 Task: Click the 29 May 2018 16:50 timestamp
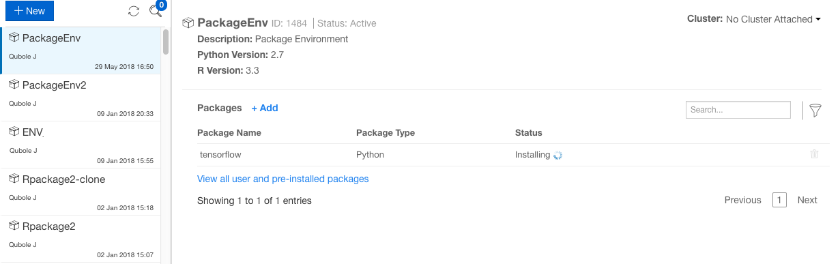click(124, 67)
